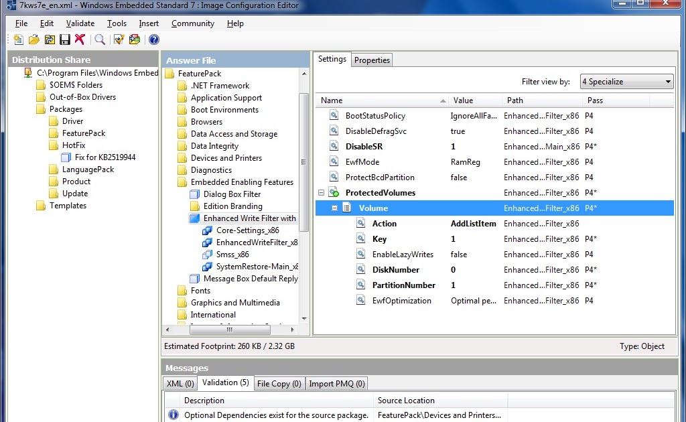Select the Embedded Enabling Features folder
The height and width of the screenshot is (422, 686).
click(242, 182)
